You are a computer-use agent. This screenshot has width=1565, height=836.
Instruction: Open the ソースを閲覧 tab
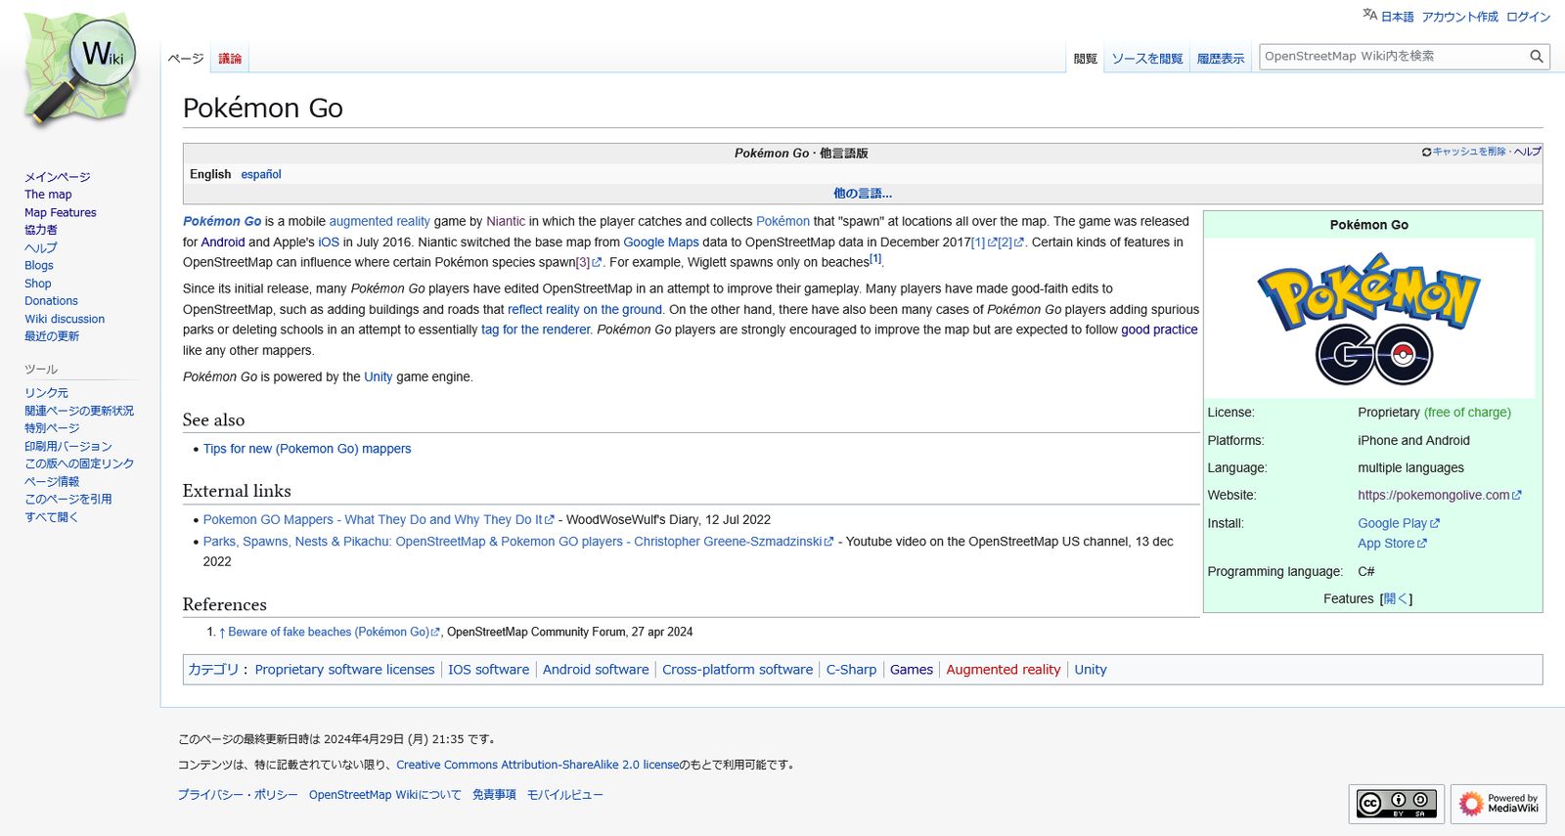(1146, 59)
